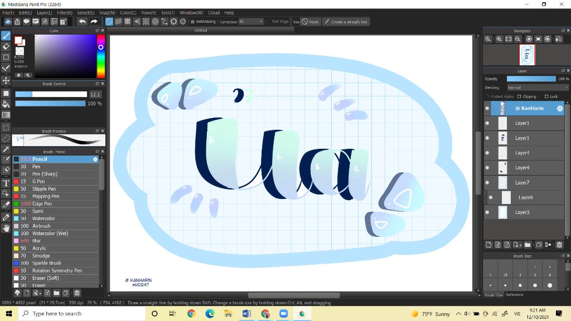Select the Magic Wand tool

click(6, 149)
